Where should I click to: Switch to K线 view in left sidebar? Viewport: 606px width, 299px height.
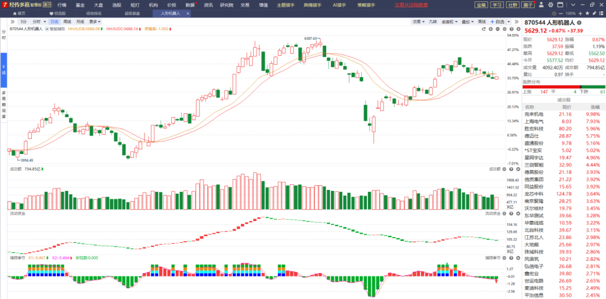point(3,70)
